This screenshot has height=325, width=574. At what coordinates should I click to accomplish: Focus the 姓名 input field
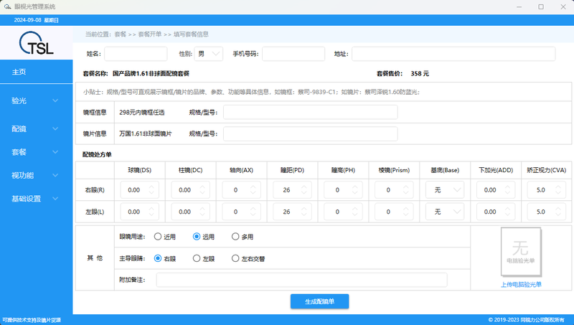136,54
